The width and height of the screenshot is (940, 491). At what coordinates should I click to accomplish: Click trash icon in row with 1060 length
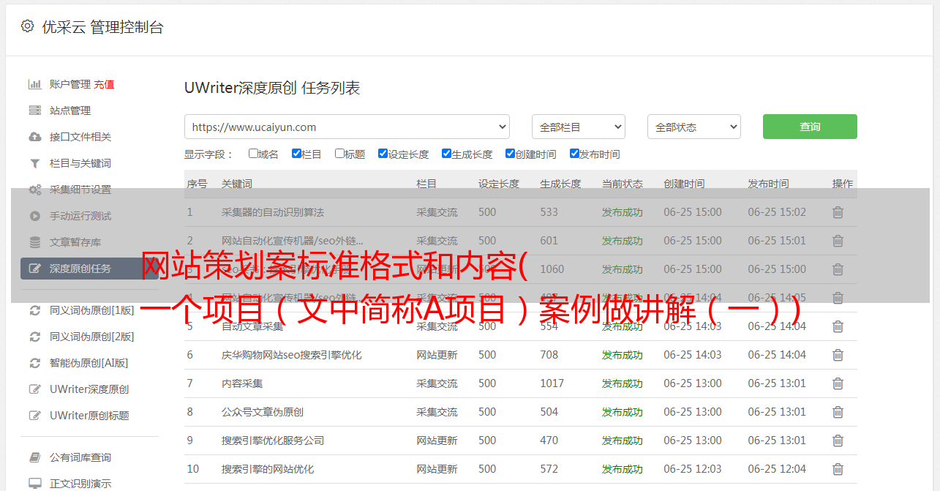(x=838, y=269)
